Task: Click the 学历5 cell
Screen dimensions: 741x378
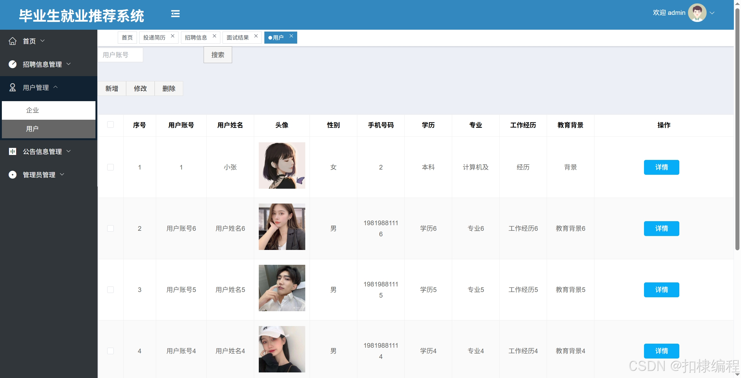Action: coord(428,290)
